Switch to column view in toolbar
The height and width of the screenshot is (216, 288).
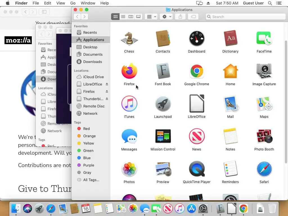(131, 17)
